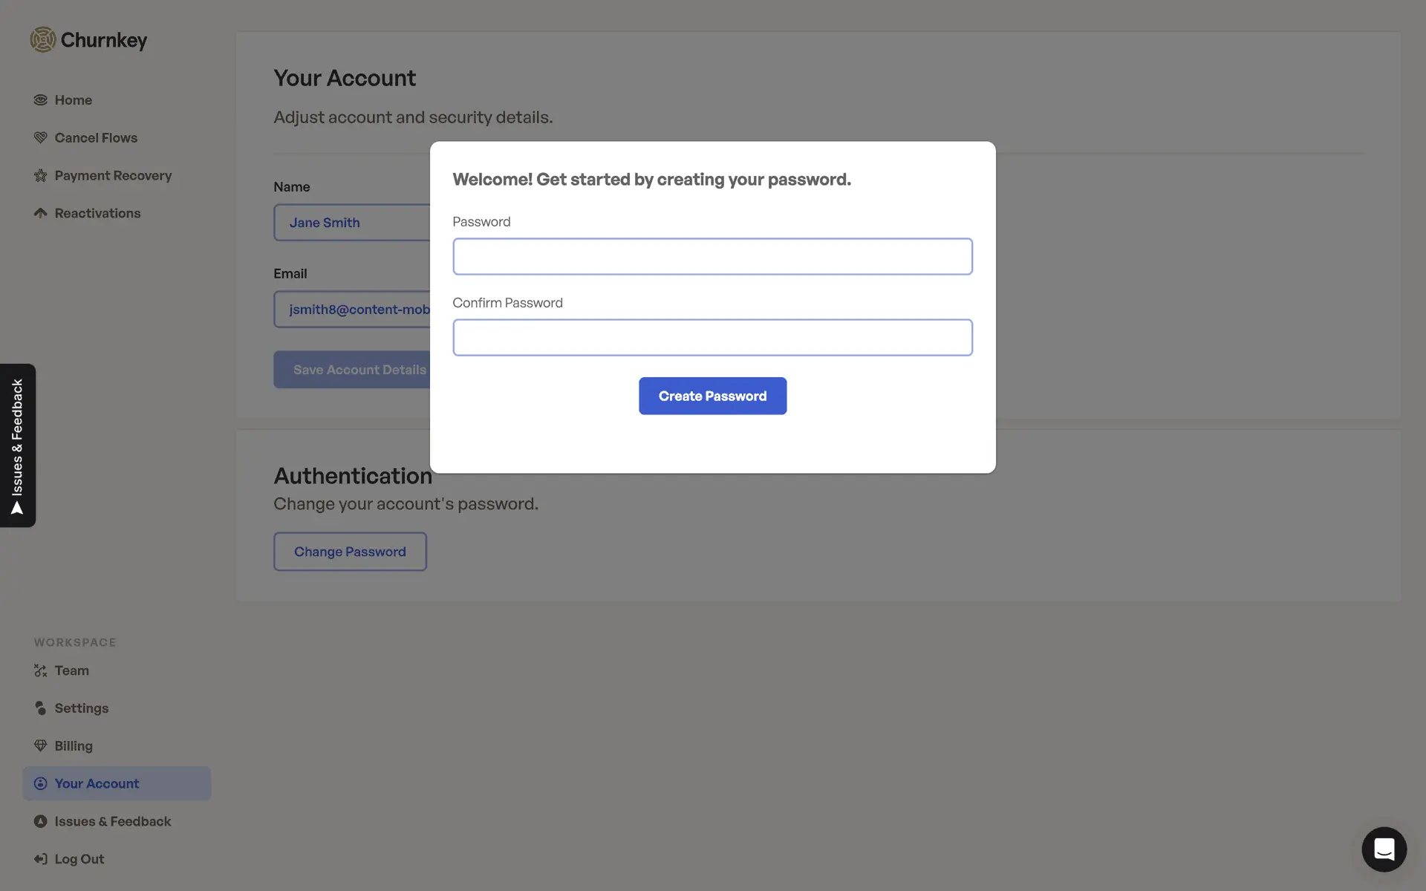Click the Churnkey logo icon
Screen dimensions: 1426x891
43,40
